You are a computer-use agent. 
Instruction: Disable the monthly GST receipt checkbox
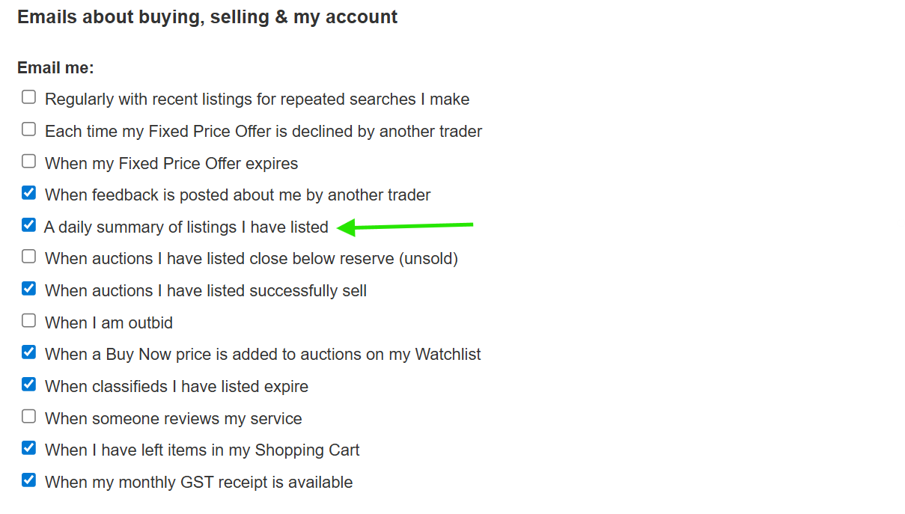point(28,480)
